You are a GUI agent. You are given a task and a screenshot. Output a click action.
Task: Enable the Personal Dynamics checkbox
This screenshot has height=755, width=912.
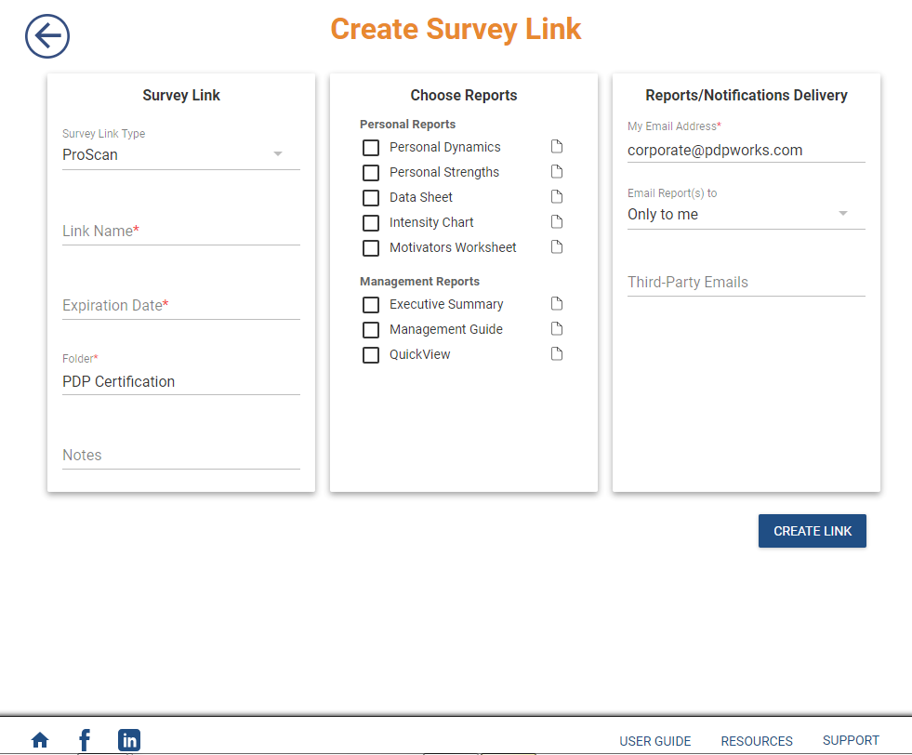(x=371, y=147)
